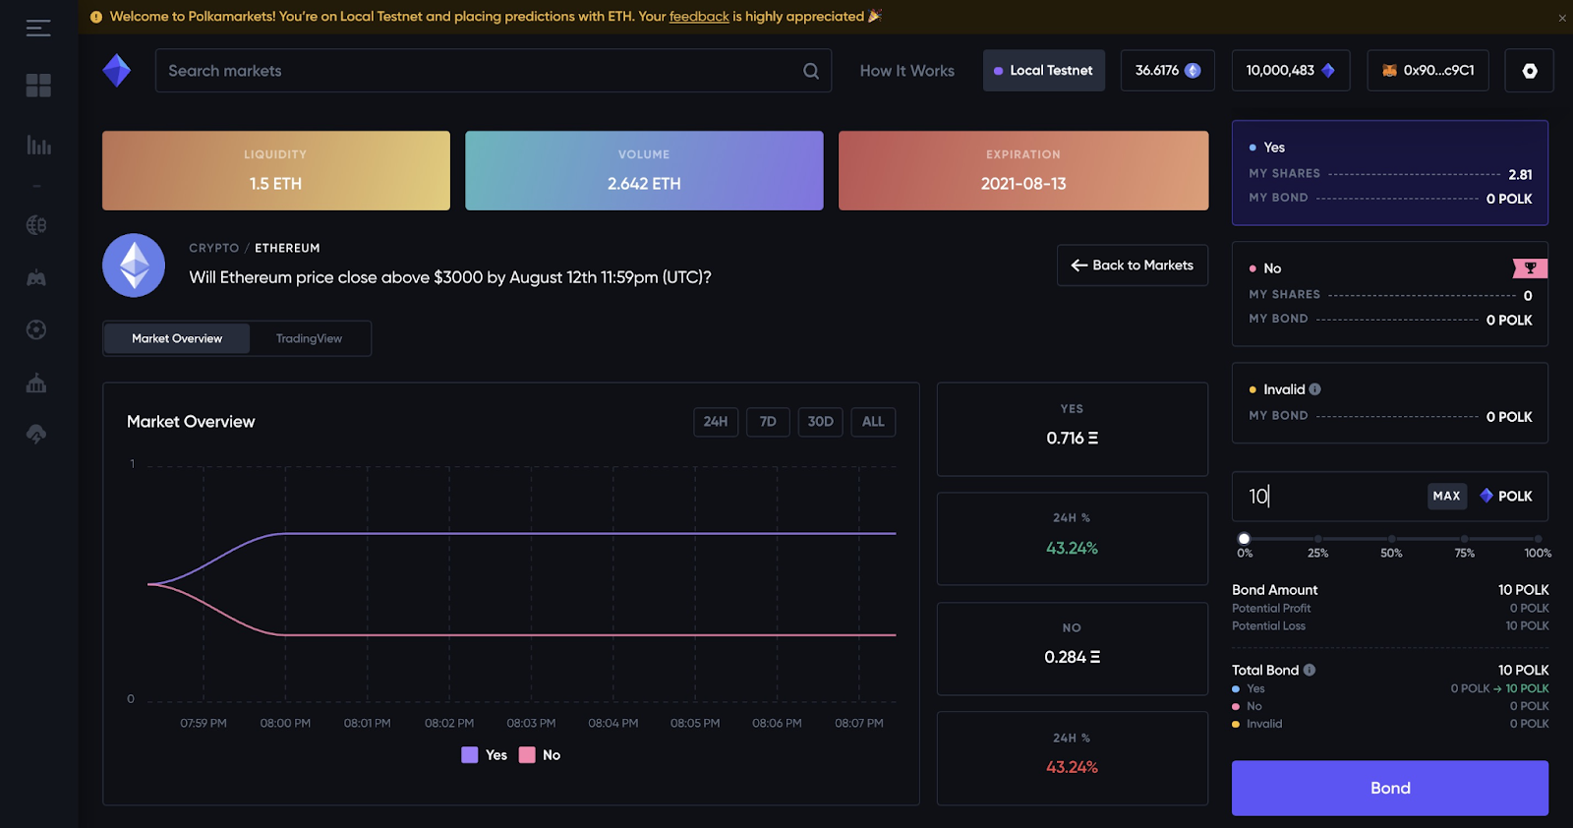Click the POLK balance 10,000,483

[x=1291, y=71]
